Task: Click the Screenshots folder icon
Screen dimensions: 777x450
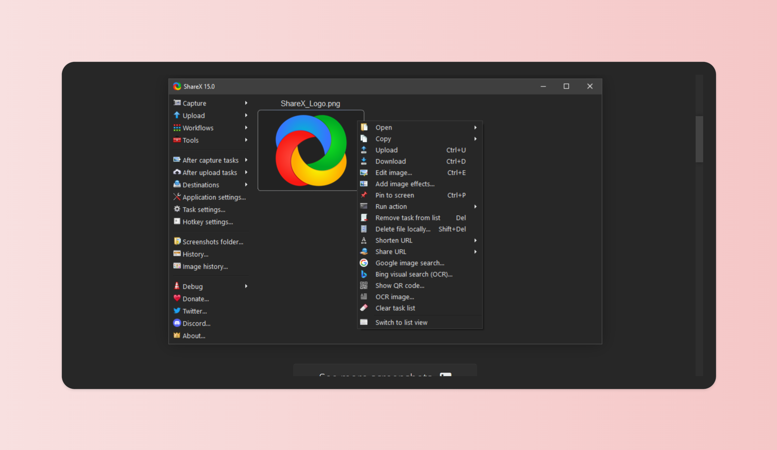Action: tap(177, 241)
